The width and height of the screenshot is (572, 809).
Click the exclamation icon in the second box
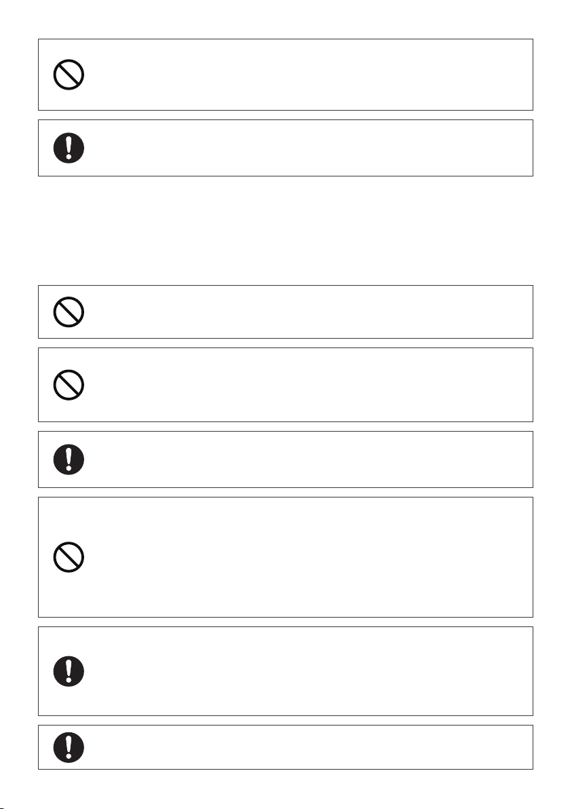click(x=69, y=148)
